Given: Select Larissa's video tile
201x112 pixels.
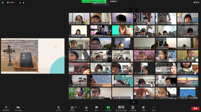Looking at the screenshot, I should (166, 93).
